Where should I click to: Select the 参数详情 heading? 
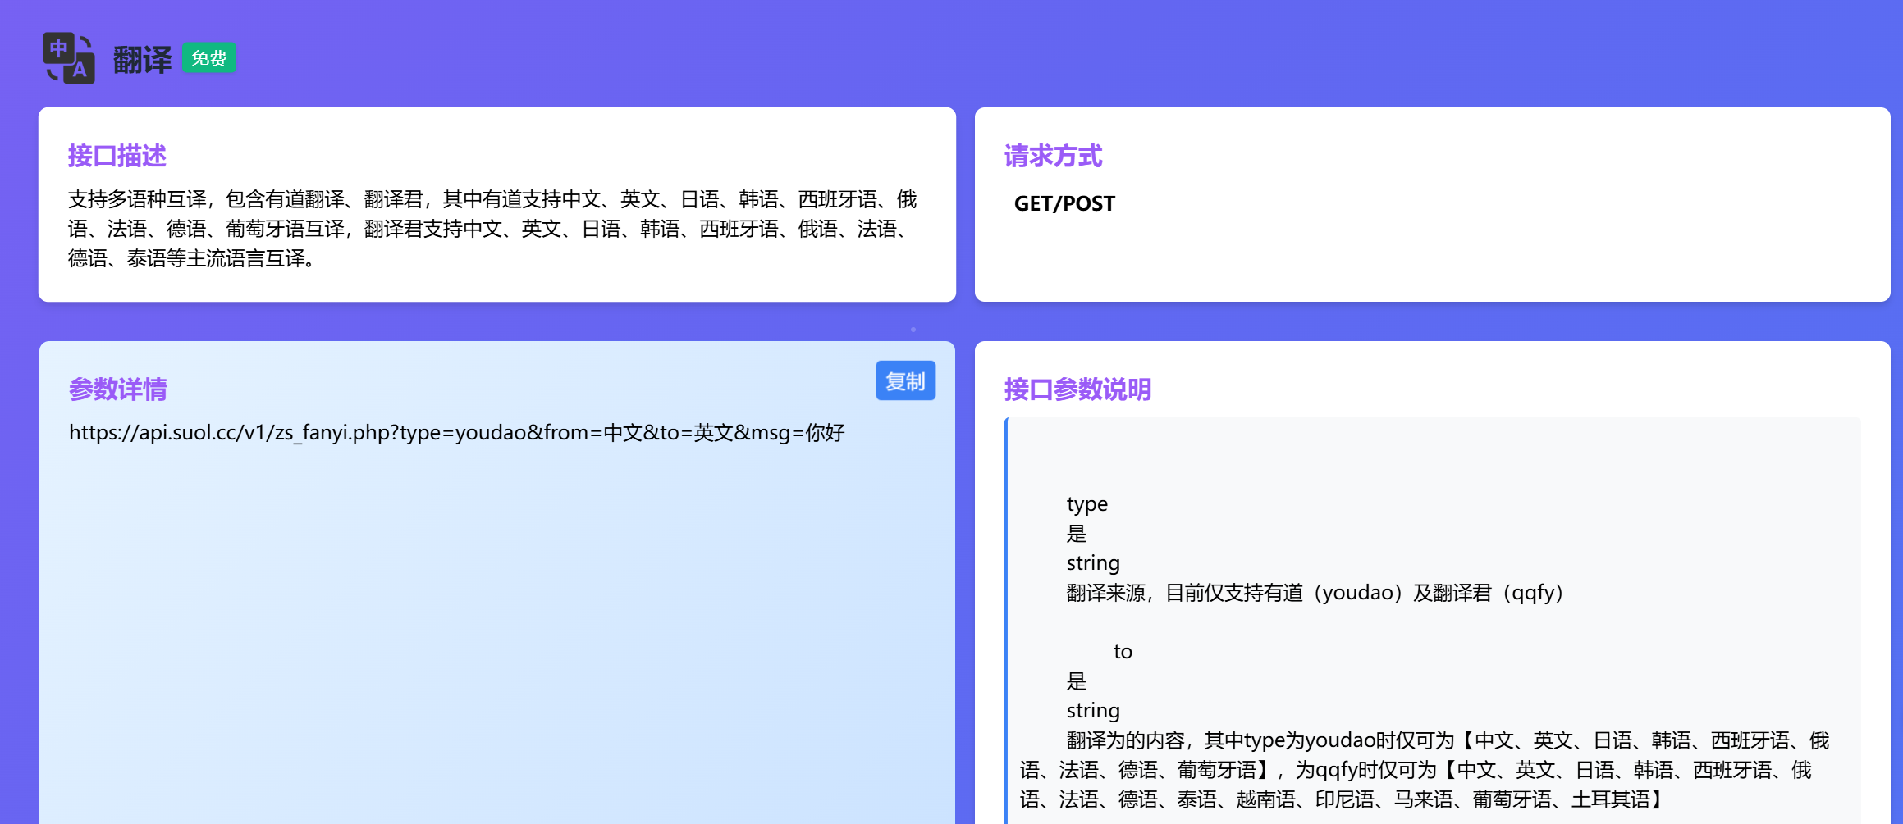click(117, 389)
